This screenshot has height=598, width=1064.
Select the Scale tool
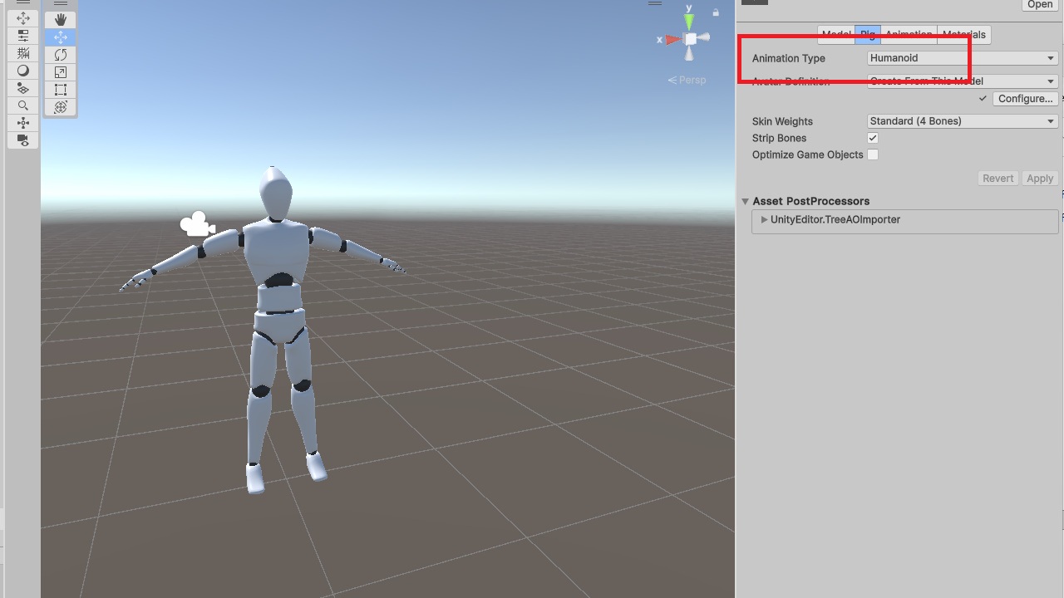click(x=60, y=71)
